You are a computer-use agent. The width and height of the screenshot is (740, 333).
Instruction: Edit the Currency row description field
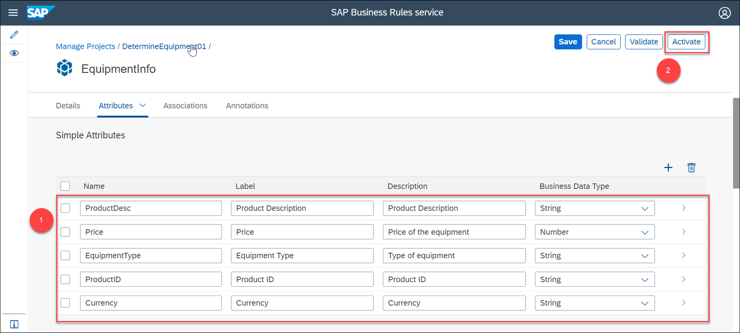coord(454,303)
